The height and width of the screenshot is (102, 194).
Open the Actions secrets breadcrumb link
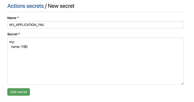26,6
